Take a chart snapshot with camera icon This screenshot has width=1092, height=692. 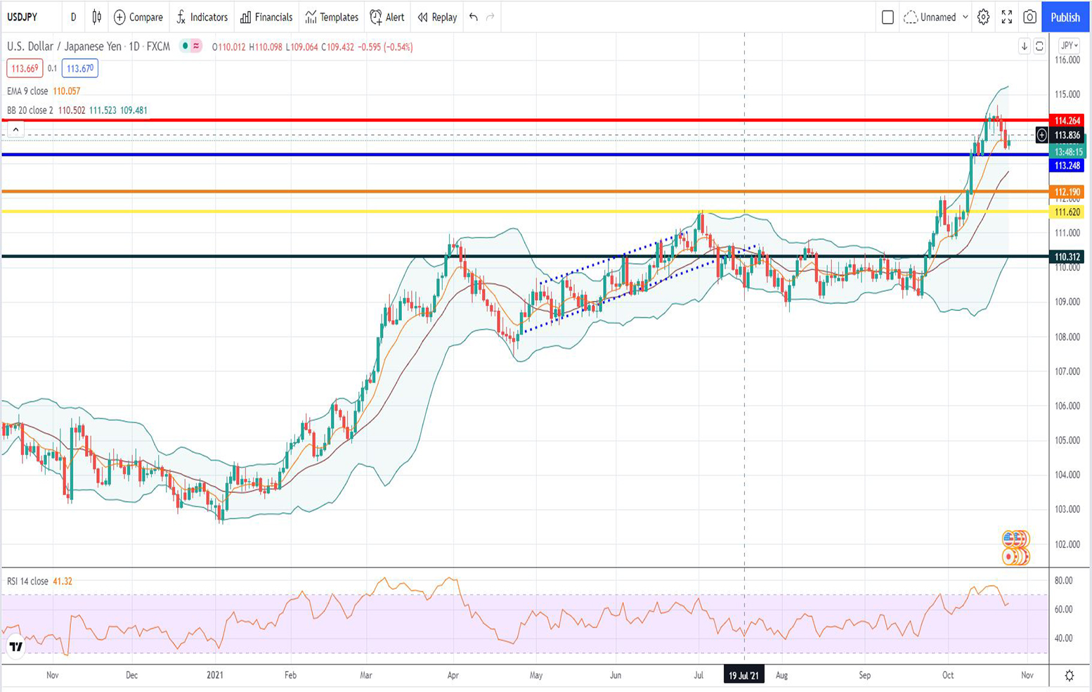click(1029, 17)
